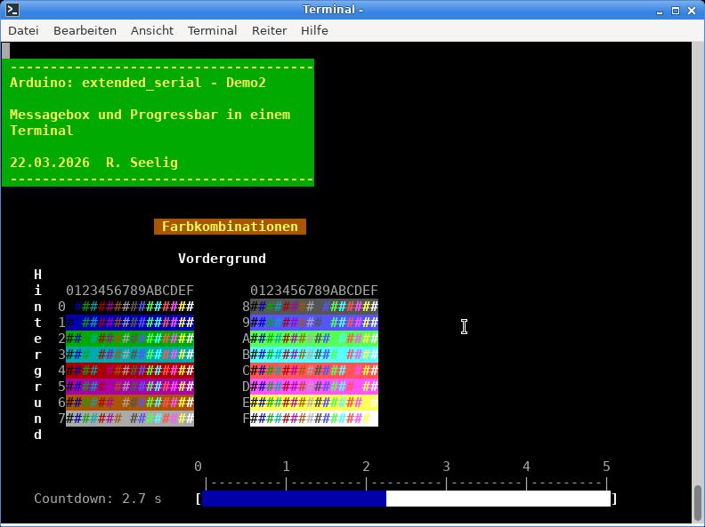Open the Bearbeiten menu
Screen dimensions: 705x527
(85, 30)
